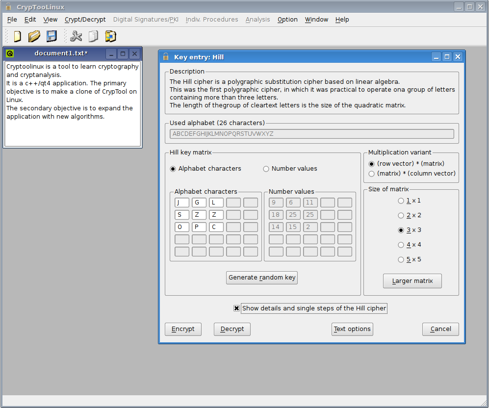
Task: Click the number value cell showing 6
Action: pos(293,203)
